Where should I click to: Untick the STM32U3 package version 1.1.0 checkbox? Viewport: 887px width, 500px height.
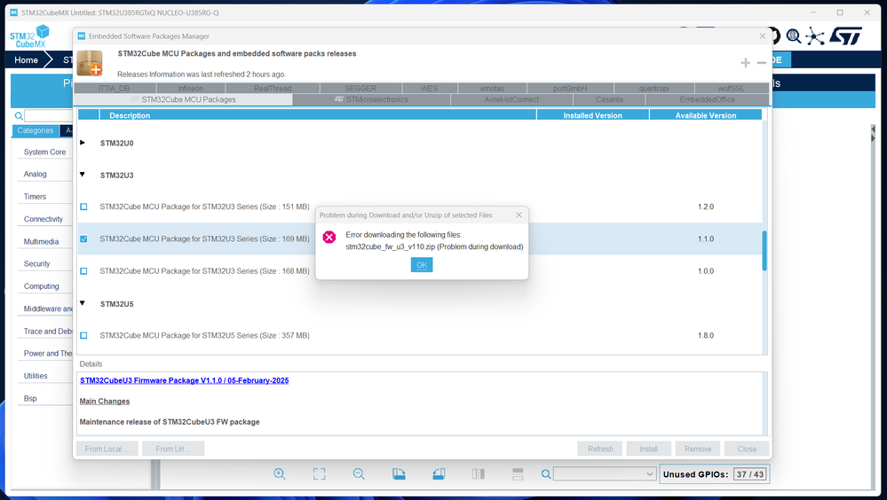(83, 239)
